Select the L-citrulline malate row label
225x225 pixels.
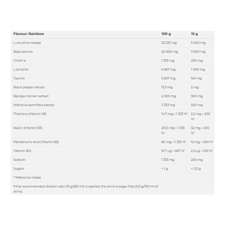(x=27, y=43)
